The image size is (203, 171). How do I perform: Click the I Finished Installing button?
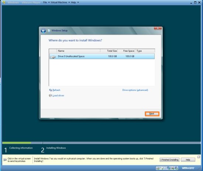click(x=169, y=160)
